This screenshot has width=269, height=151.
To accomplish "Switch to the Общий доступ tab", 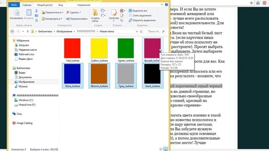I will (45, 5).
